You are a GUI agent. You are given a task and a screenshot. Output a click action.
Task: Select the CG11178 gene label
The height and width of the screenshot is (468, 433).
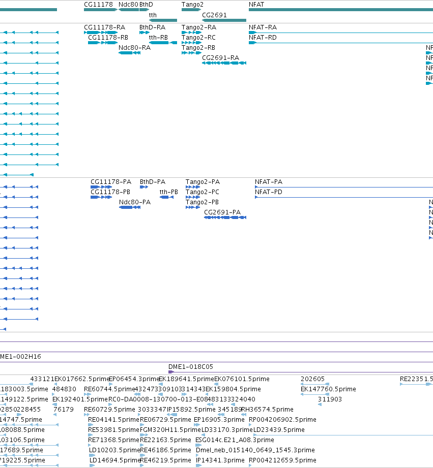tap(98, 5)
